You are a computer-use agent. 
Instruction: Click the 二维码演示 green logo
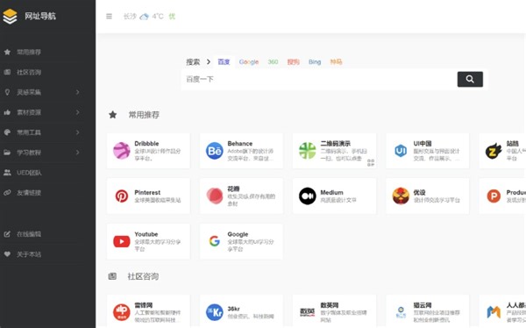(308, 150)
